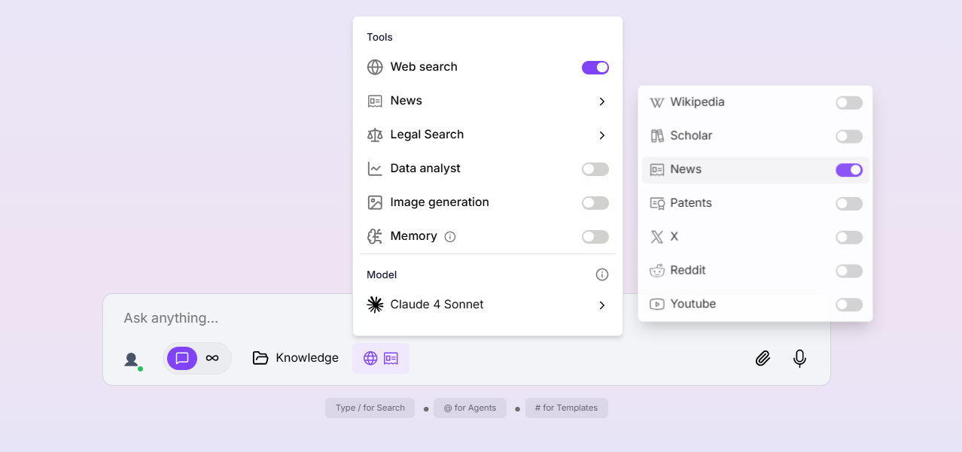Select the Scholar source option
Screen dimensions: 962x452
point(691,136)
